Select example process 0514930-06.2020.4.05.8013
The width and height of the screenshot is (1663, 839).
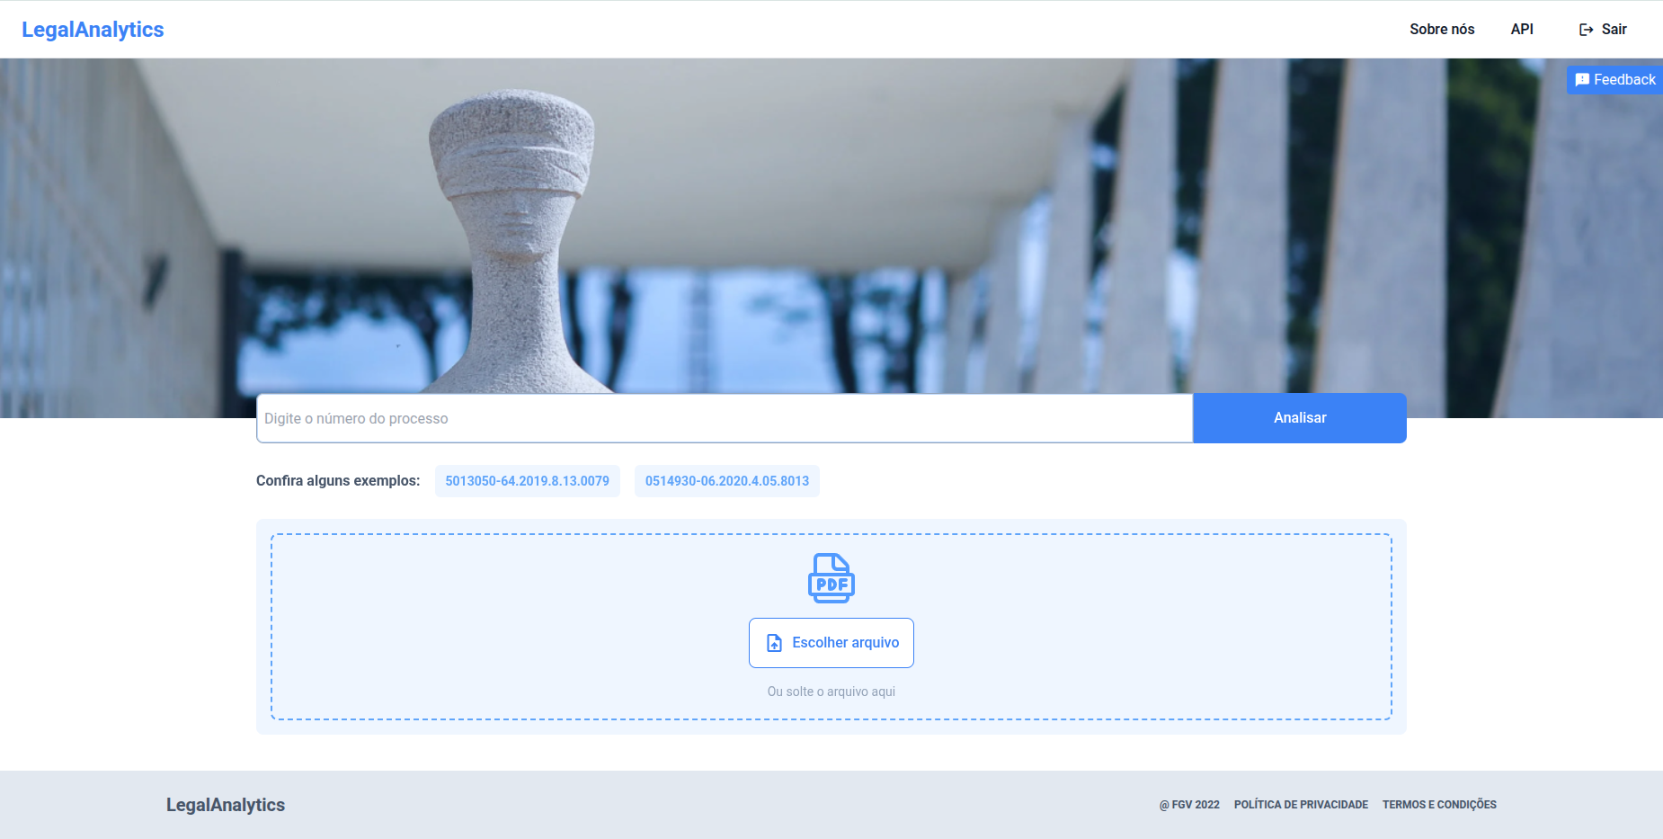pos(726,481)
